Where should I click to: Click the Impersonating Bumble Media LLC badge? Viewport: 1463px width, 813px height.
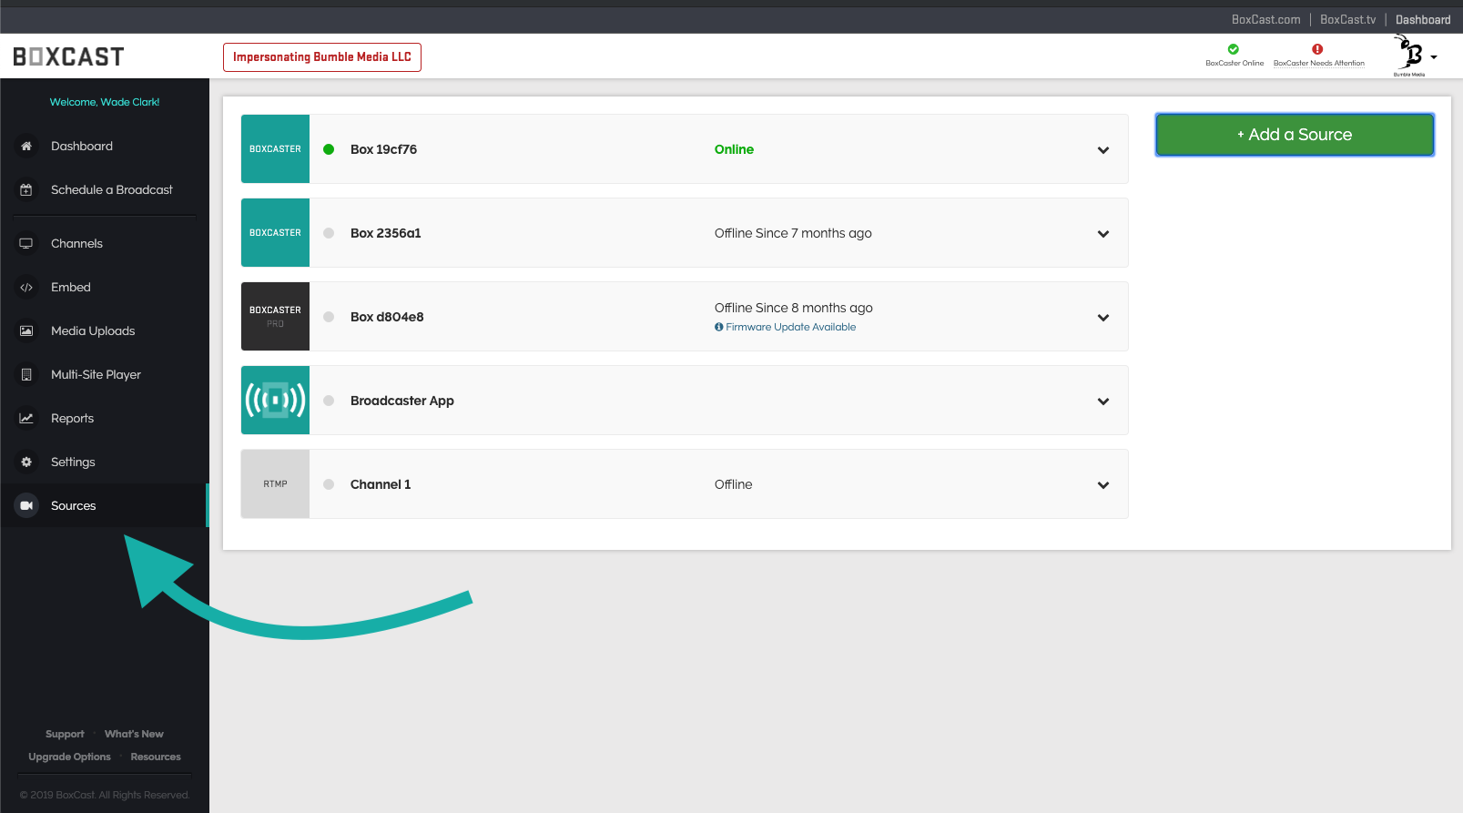(322, 57)
